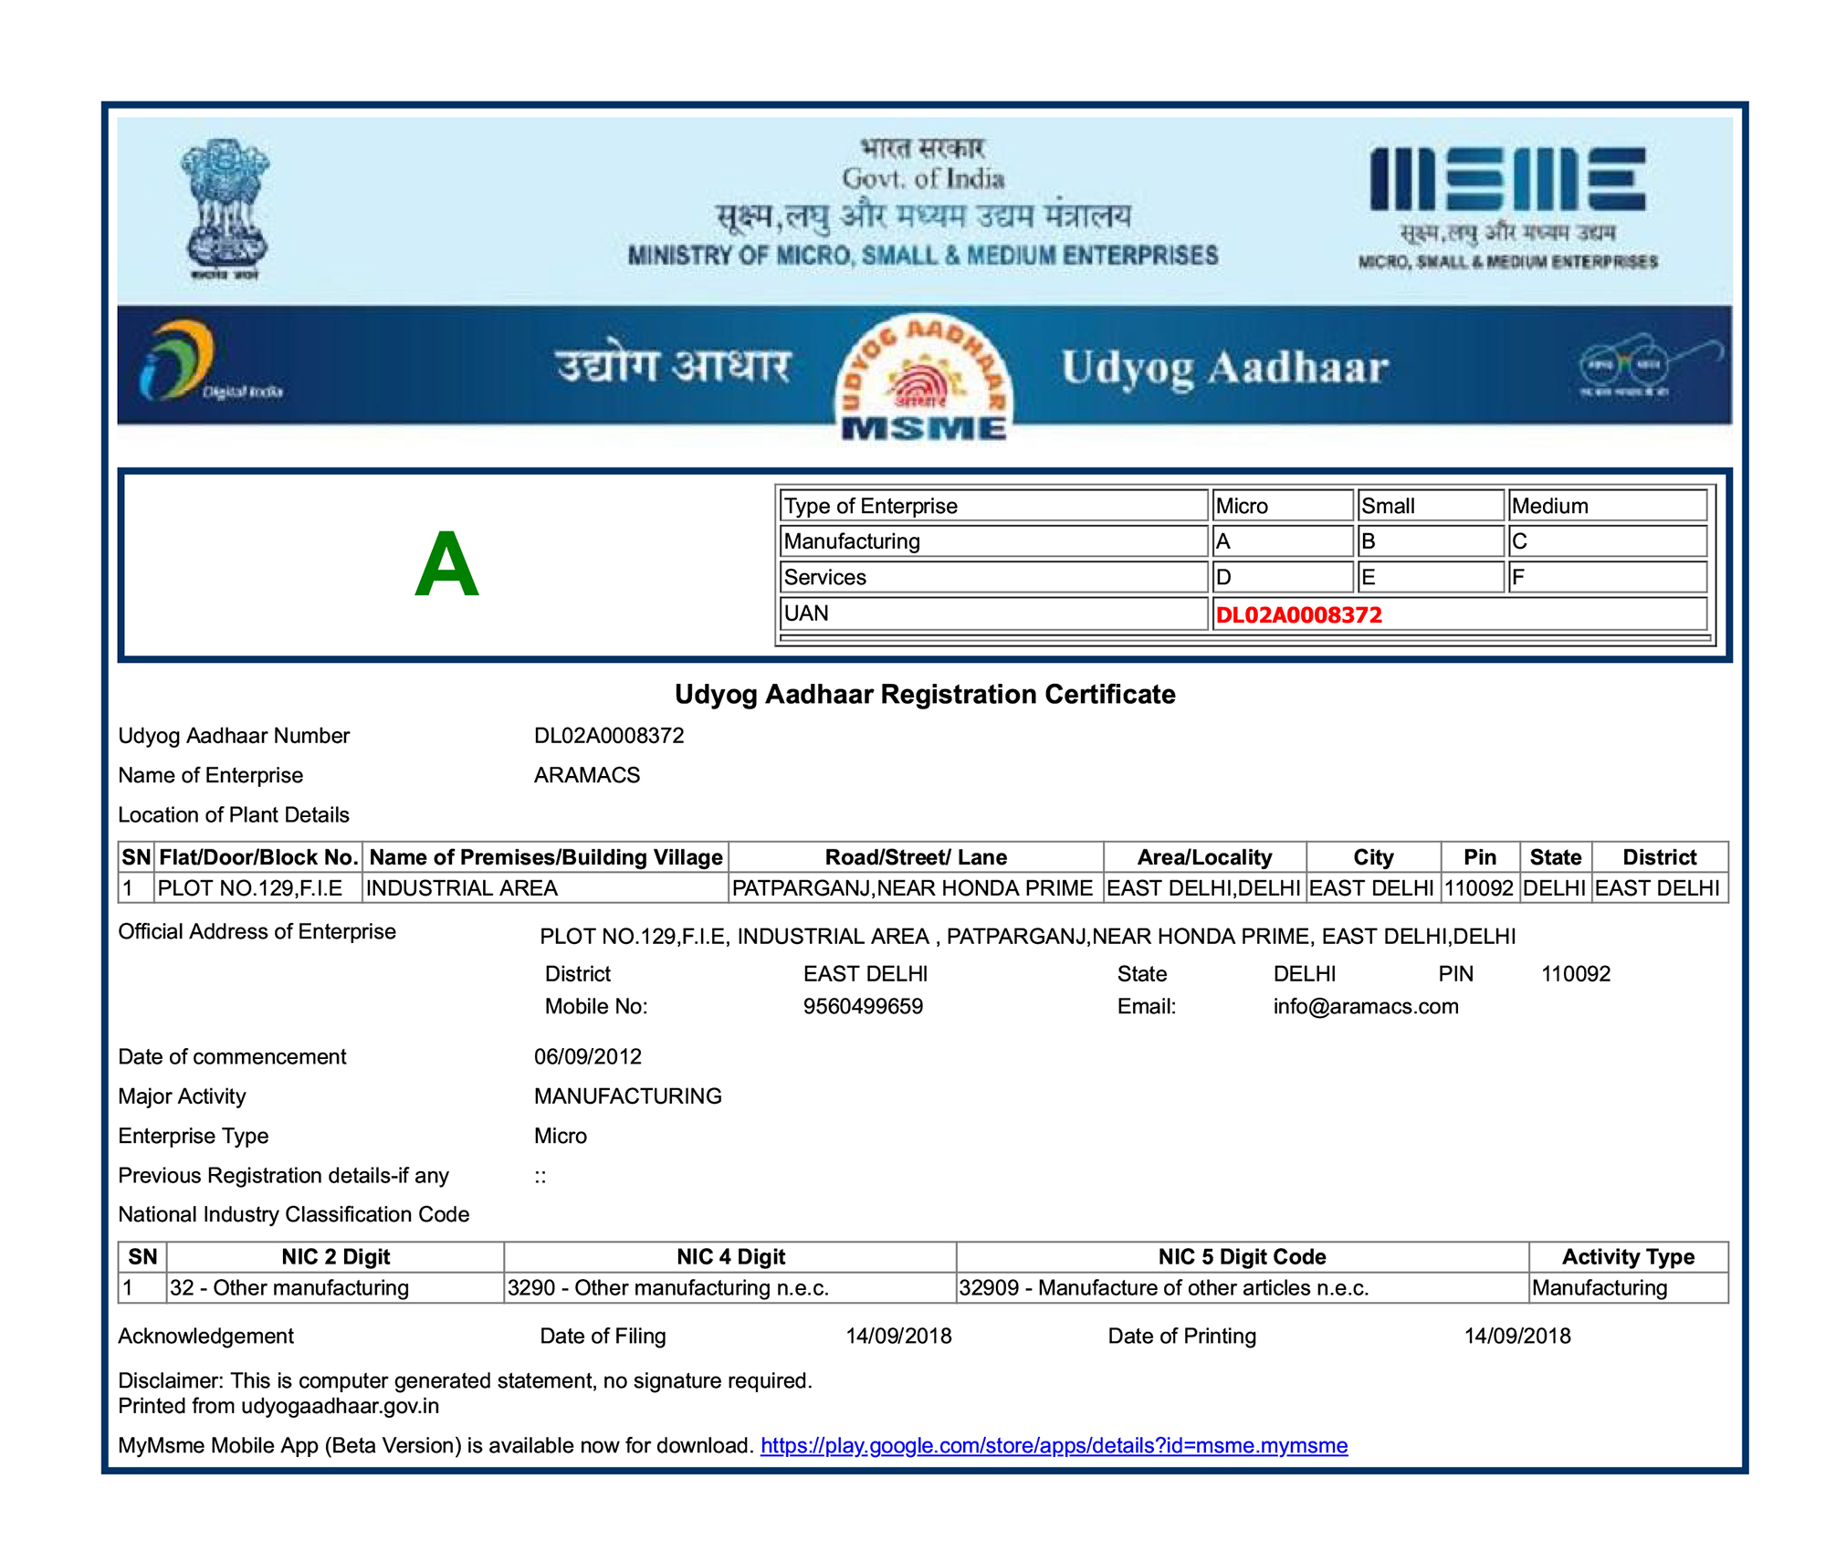Click the MSME logo at top right
The height and width of the screenshot is (1552, 1836).
pos(1507,209)
